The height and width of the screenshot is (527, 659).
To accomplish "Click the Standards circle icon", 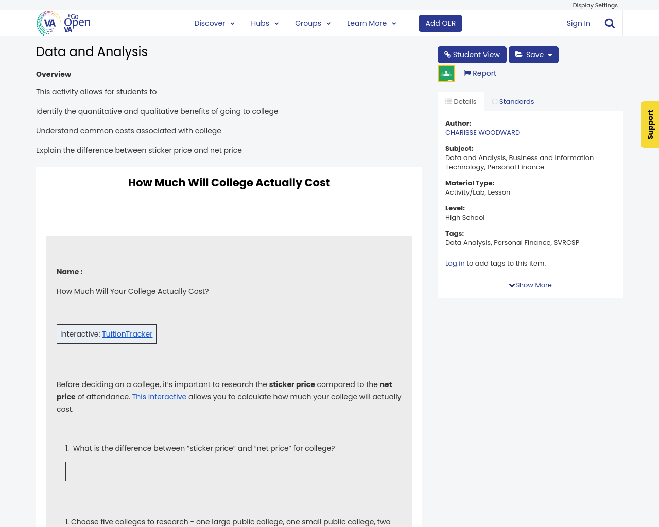I will coord(493,101).
